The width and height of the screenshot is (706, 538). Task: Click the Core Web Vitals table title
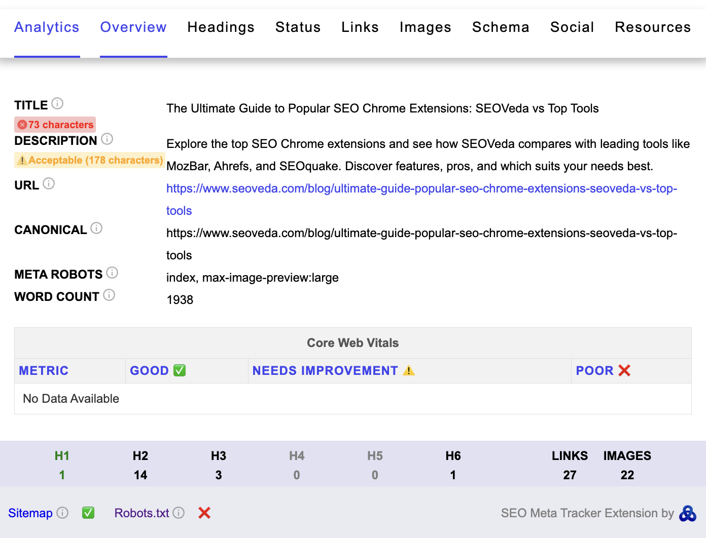pyautogui.click(x=353, y=343)
